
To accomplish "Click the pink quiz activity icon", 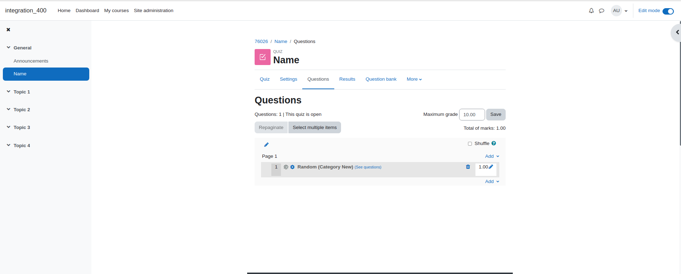I will pyautogui.click(x=262, y=57).
